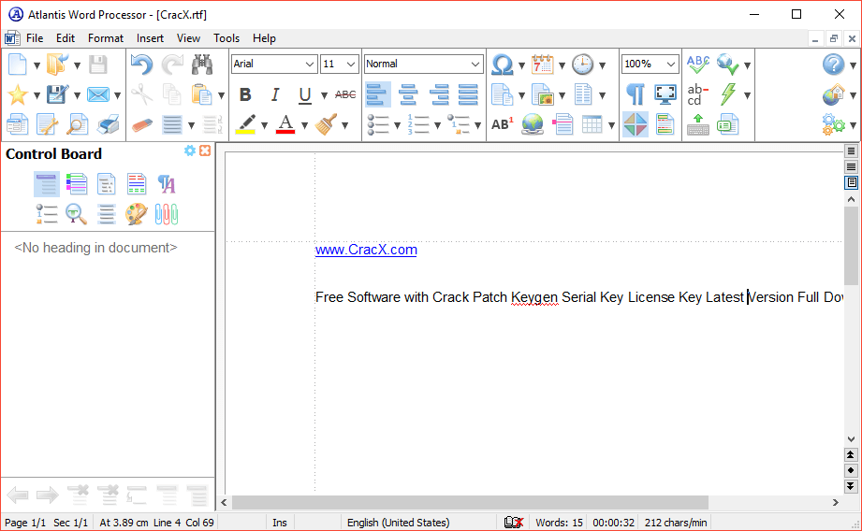Click the Format Painter brush icon
This screenshot has height=531, width=862.
tap(326, 124)
